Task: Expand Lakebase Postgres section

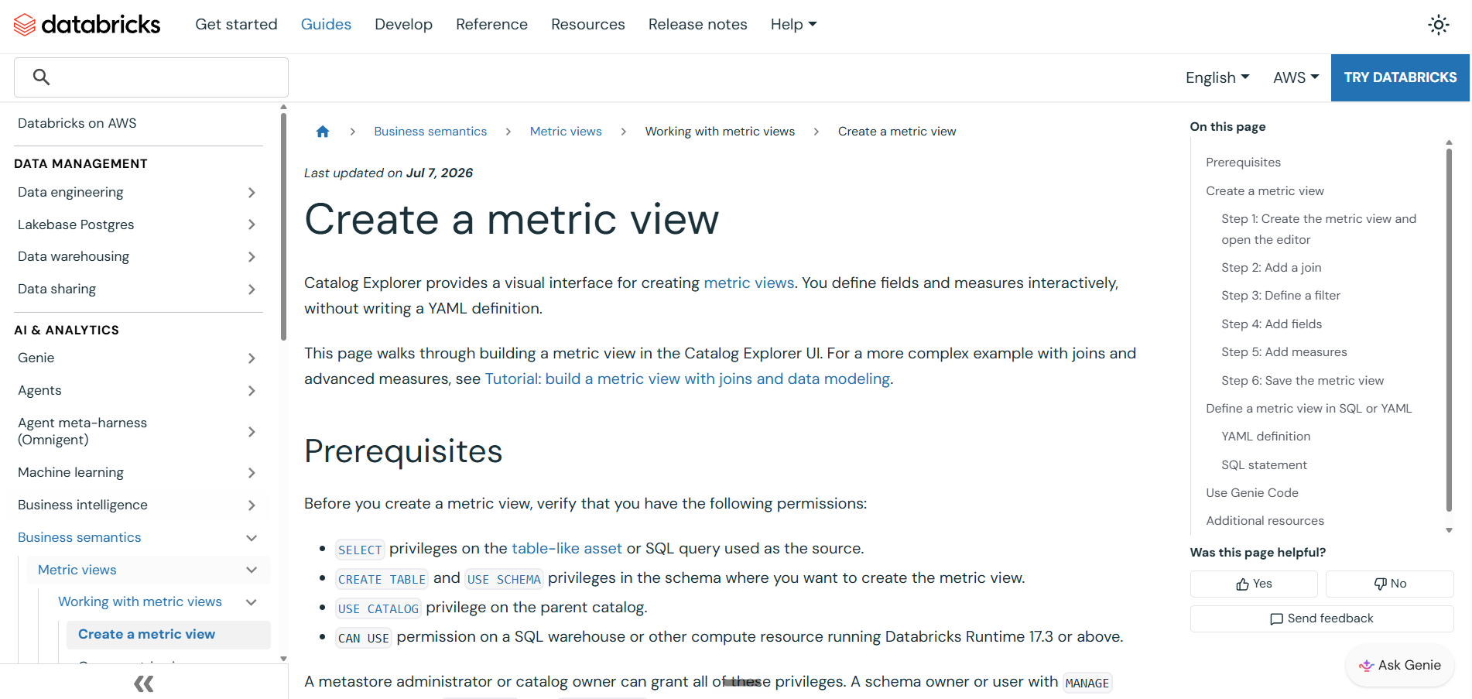Action: point(252,224)
